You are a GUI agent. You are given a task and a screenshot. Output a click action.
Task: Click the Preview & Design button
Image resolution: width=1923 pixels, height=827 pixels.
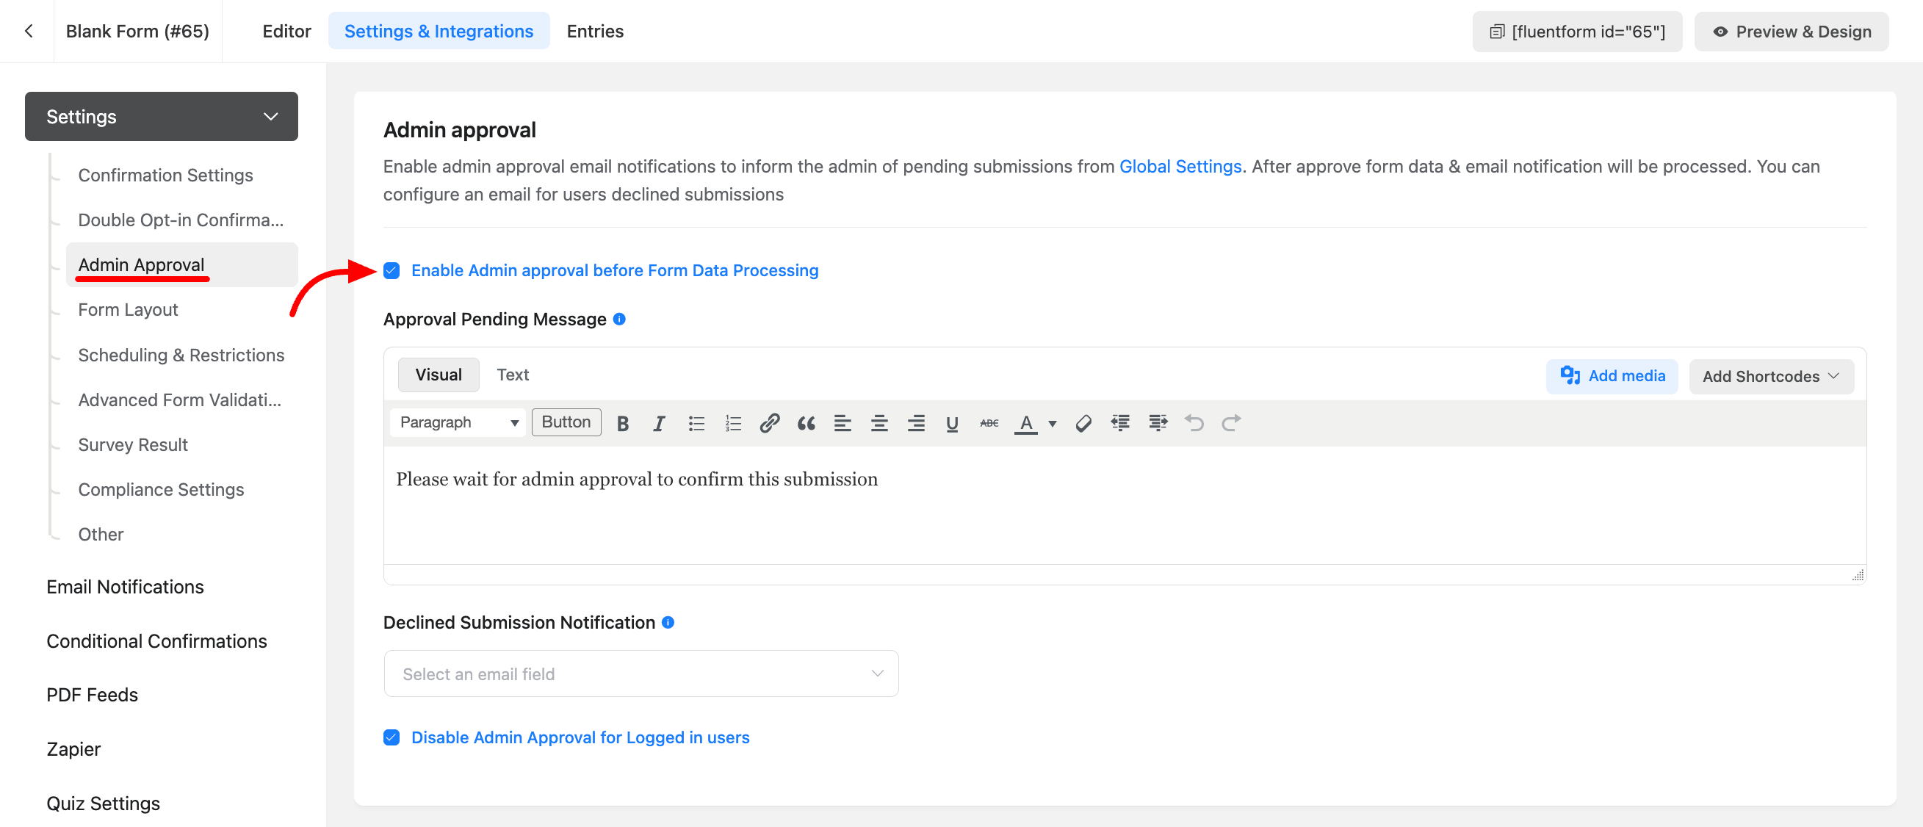1791,32
